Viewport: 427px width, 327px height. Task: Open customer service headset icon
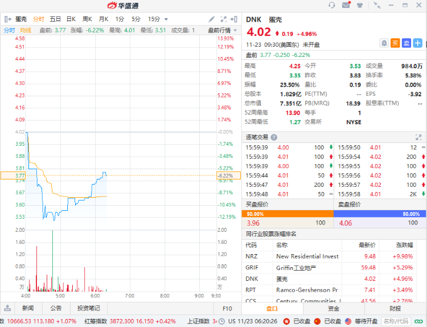click(x=331, y=5)
